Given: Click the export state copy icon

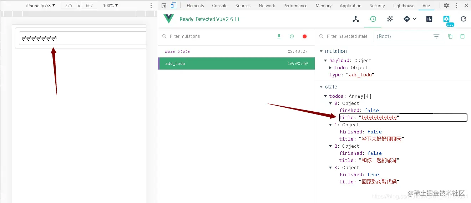Looking at the screenshot, I should (450, 36).
